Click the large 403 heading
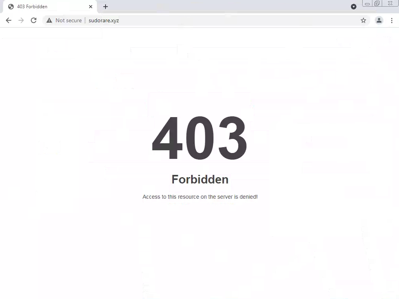This screenshot has width=399, height=299. click(199, 138)
